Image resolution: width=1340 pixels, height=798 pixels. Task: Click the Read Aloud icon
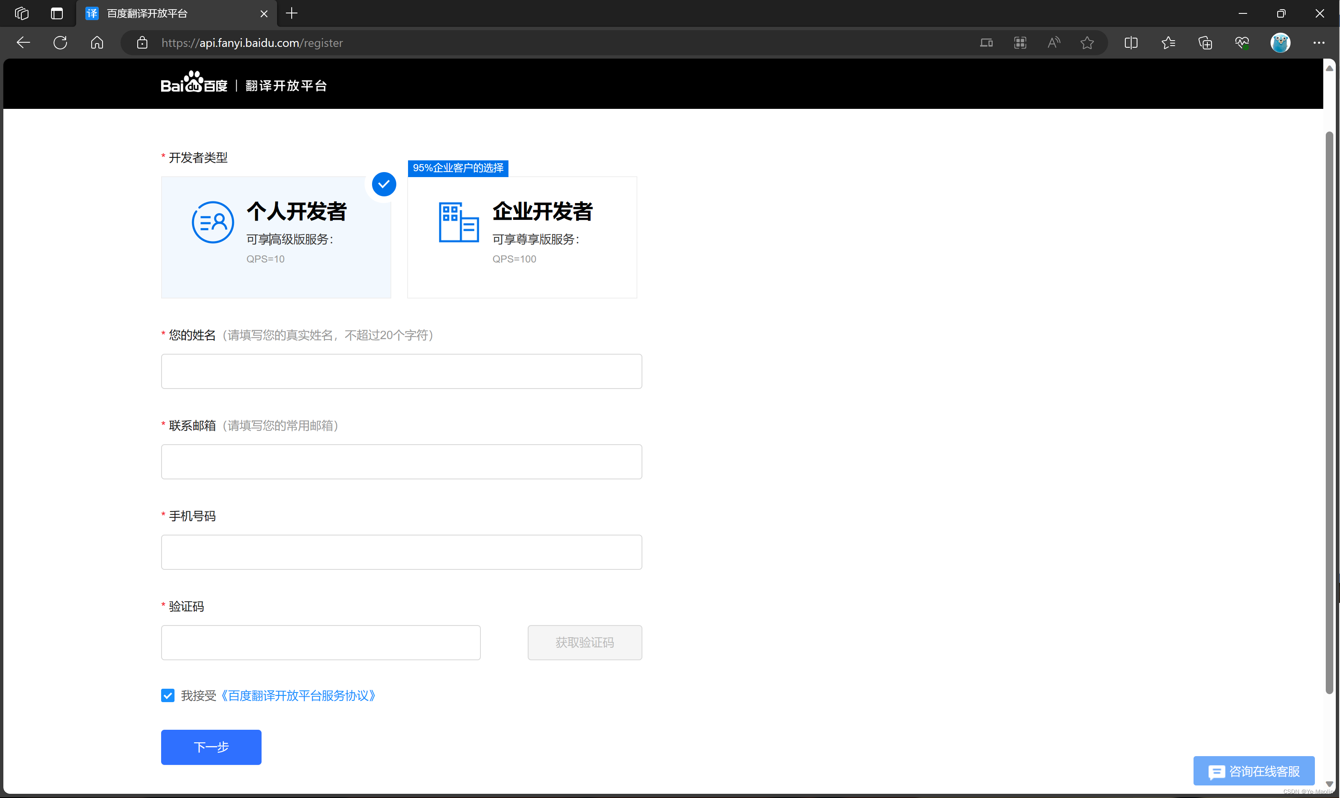pyautogui.click(x=1053, y=42)
